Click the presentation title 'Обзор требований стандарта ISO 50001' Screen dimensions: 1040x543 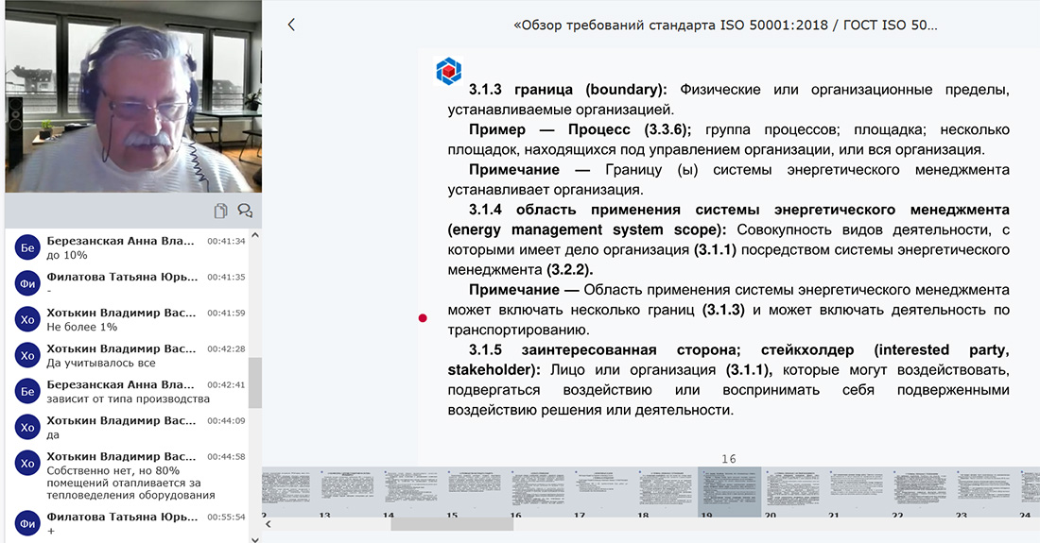click(725, 25)
